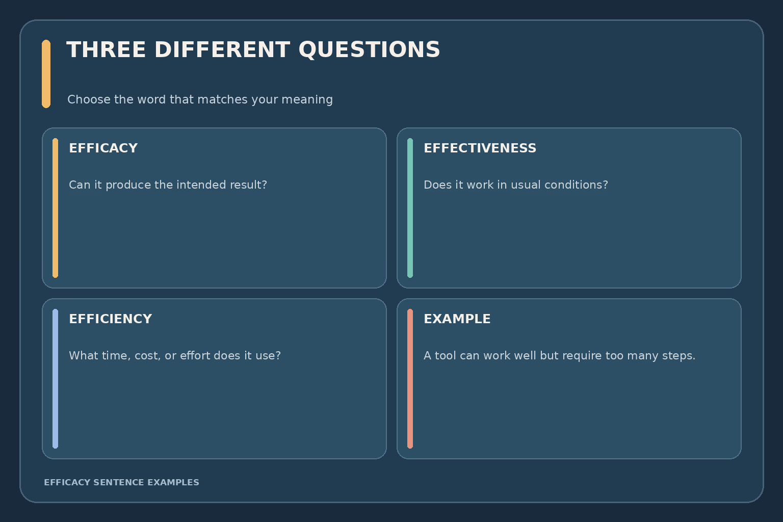Click 'Does it work in usual conditions?' text
This screenshot has height=522, width=783.
tap(516, 185)
